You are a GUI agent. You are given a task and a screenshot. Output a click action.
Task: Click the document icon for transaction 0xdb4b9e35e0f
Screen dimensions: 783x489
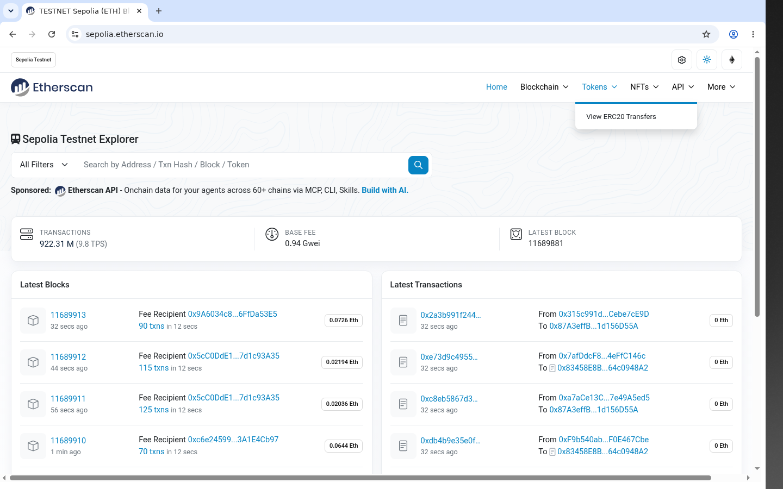pyautogui.click(x=403, y=446)
